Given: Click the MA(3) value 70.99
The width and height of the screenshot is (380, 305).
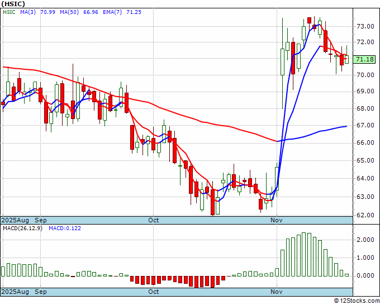Looking at the screenshot, I should 47,12.
